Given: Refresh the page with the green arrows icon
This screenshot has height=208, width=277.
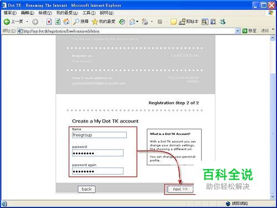Looking at the screenshot, I should [58, 22].
